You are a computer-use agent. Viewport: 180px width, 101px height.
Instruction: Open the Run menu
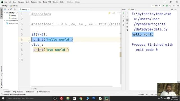pyautogui.click(x=40, y=2)
